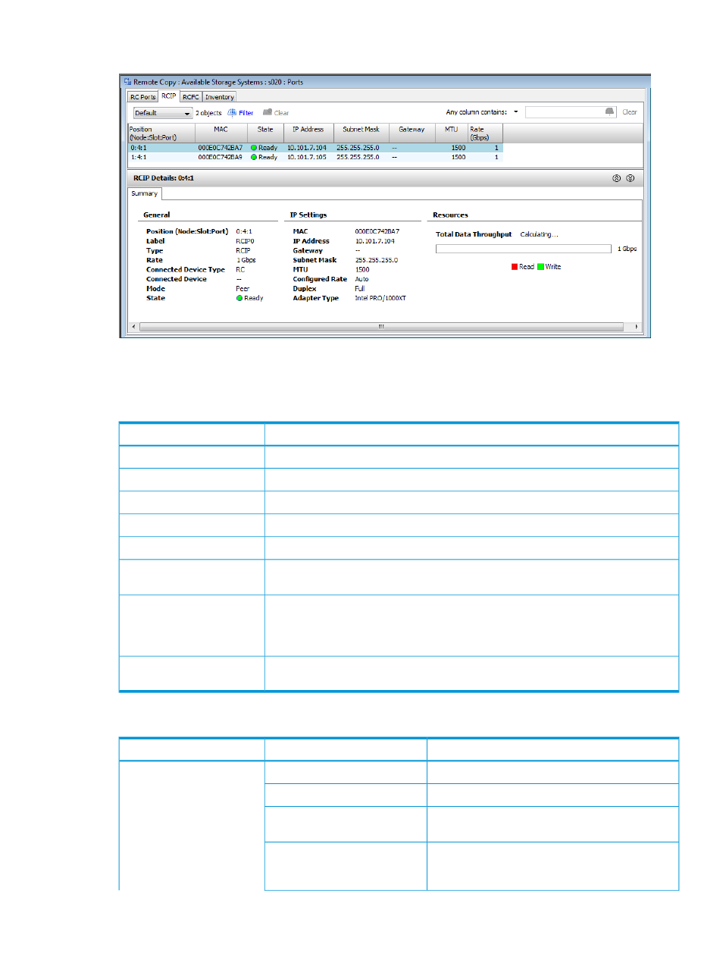Click the RCIP Details: 0:4:1 header

pos(164,178)
